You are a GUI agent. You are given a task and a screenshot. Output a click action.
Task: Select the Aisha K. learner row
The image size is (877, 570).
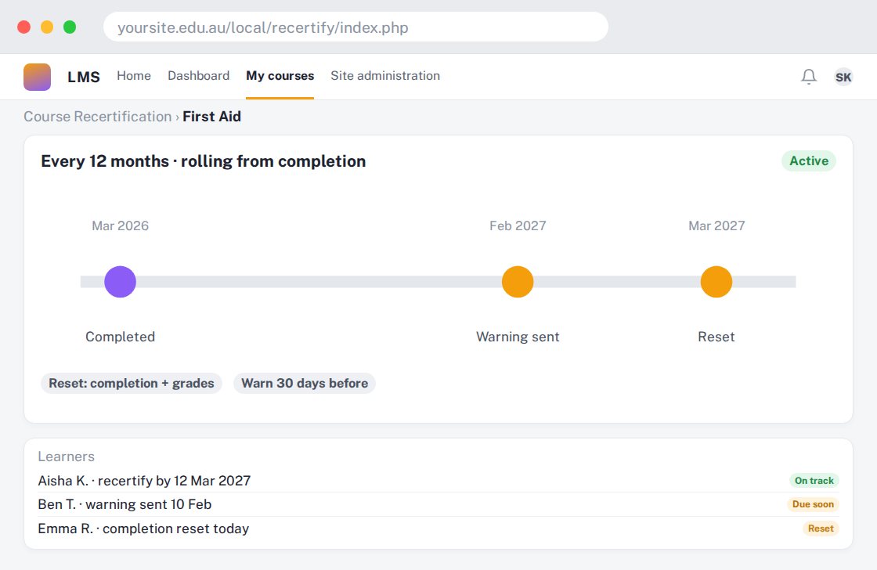point(438,481)
